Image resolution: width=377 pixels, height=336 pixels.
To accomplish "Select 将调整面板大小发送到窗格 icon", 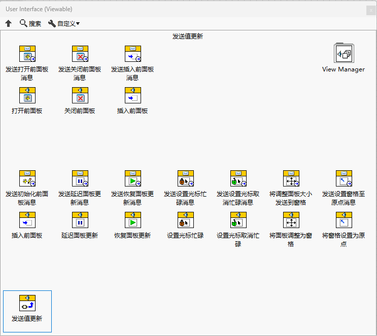I will (x=291, y=178).
